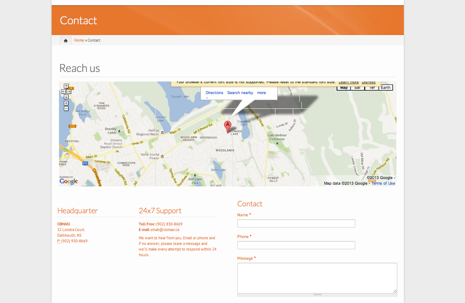
Task: Open the Terms of Use link
Action: click(x=383, y=183)
